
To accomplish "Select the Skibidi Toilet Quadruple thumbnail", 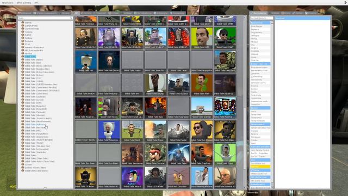I will [225, 85].
